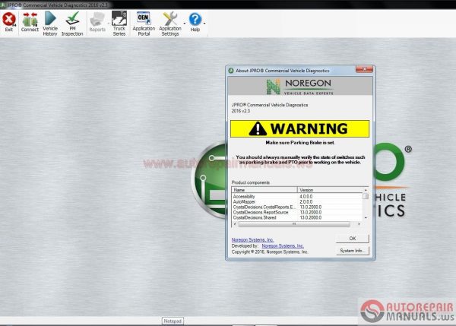Close the About JPRO dialog
Image resolution: width=456 pixels, height=326 pixels.
pyautogui.click(x=364, y=69)
